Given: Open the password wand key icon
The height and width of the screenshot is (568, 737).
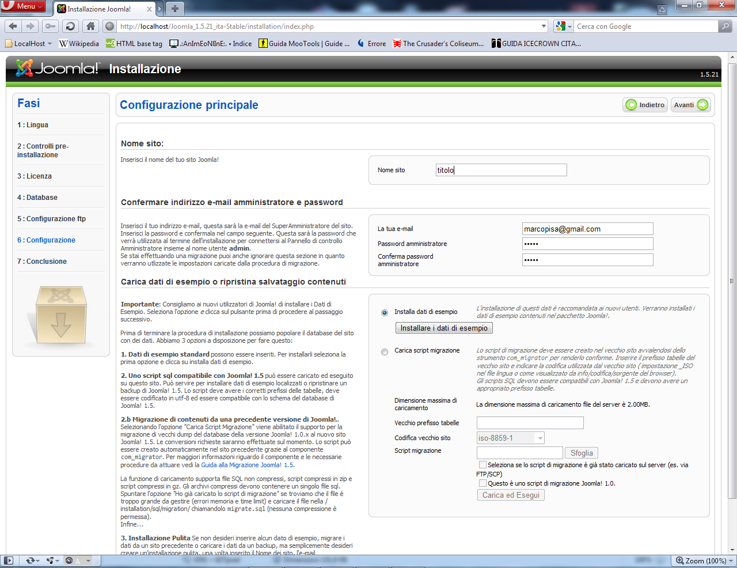Looking at the screenshot, I should coord(51,26).
